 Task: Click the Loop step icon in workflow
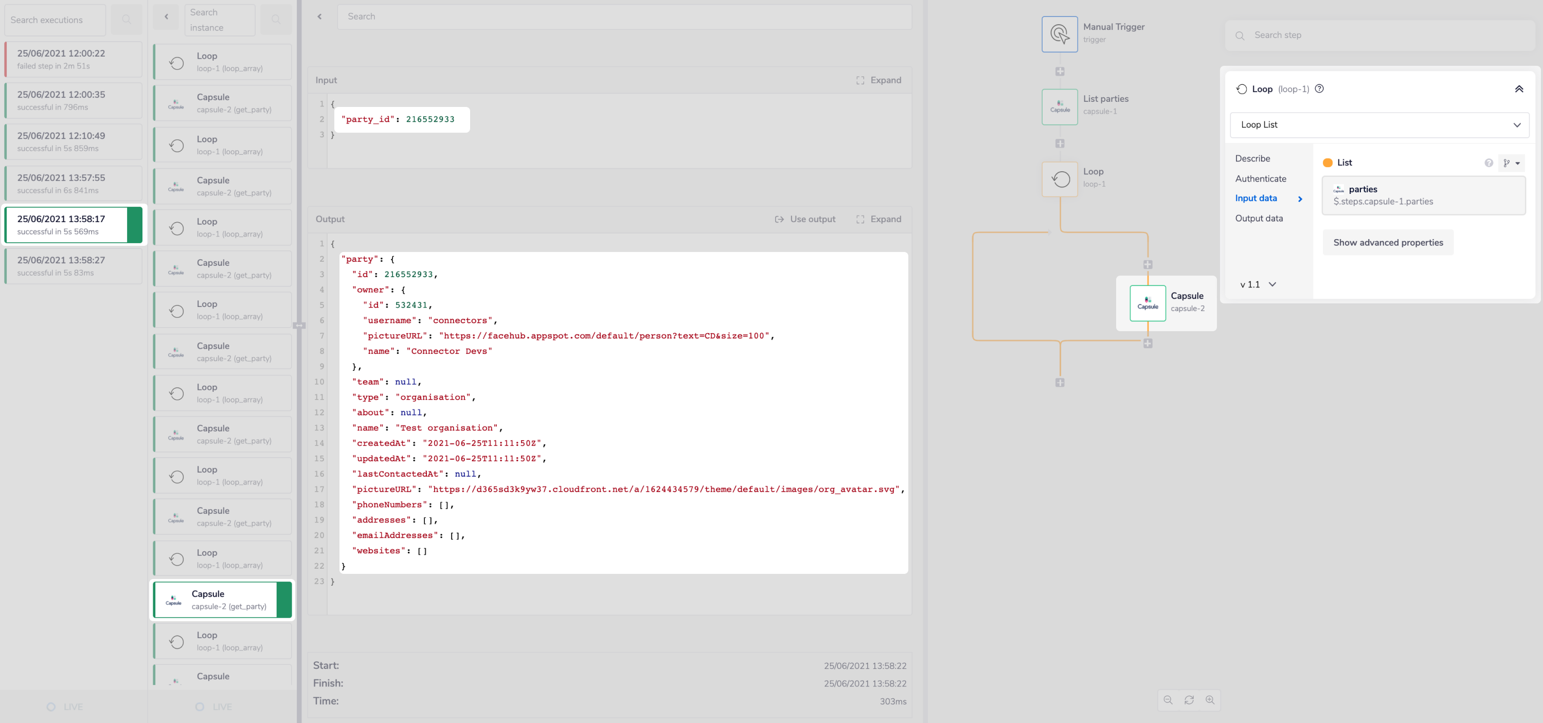[1059, 178]
